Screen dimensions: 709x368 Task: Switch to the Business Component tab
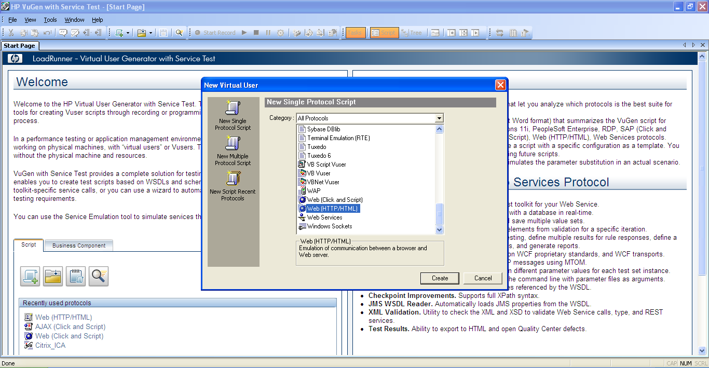tap(79, 246)
